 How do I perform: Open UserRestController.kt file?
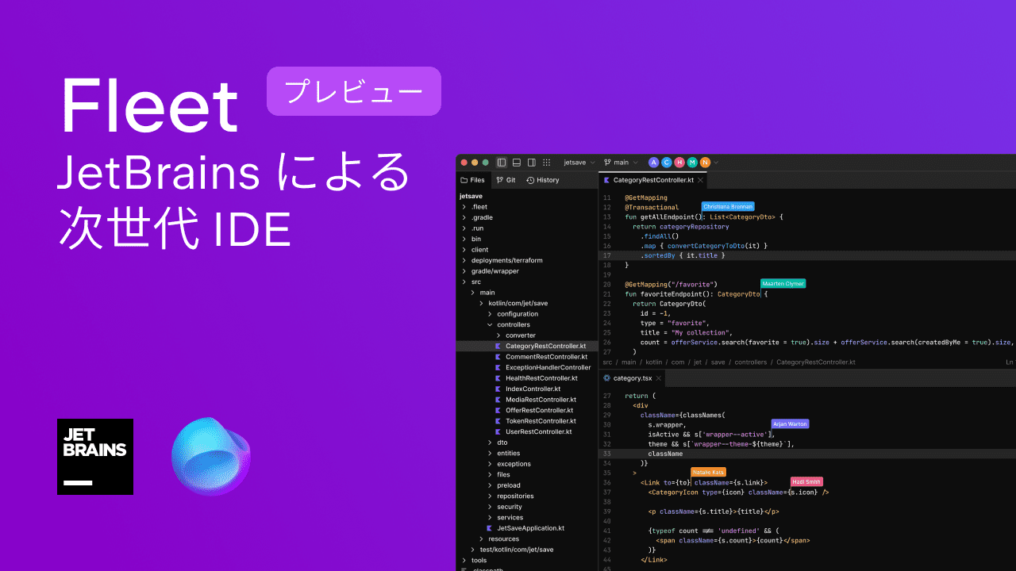tap(538, 431)
